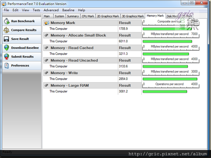Close the PerformanceTest window
The width and height of the screenshot is (211, 158).
[202, 3]
